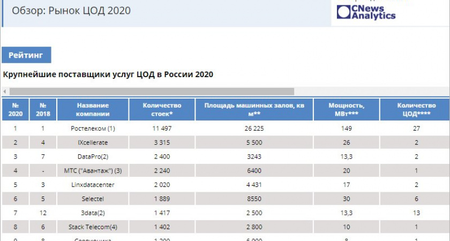The image size is (450, 241).
Task: Select the IXcellerate company cell
Action: pos(93,142)
